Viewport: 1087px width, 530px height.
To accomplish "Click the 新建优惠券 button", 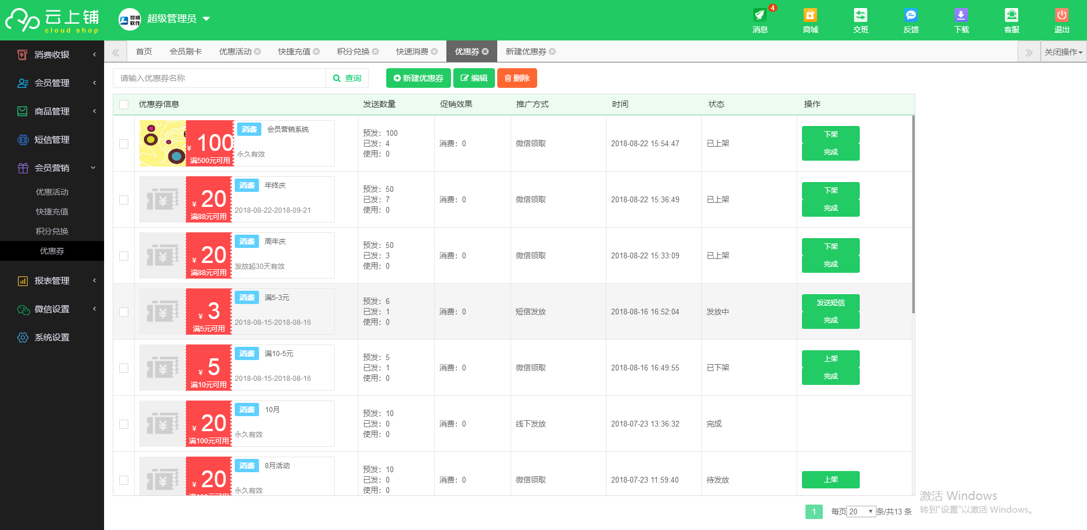I will coord(419,78).
